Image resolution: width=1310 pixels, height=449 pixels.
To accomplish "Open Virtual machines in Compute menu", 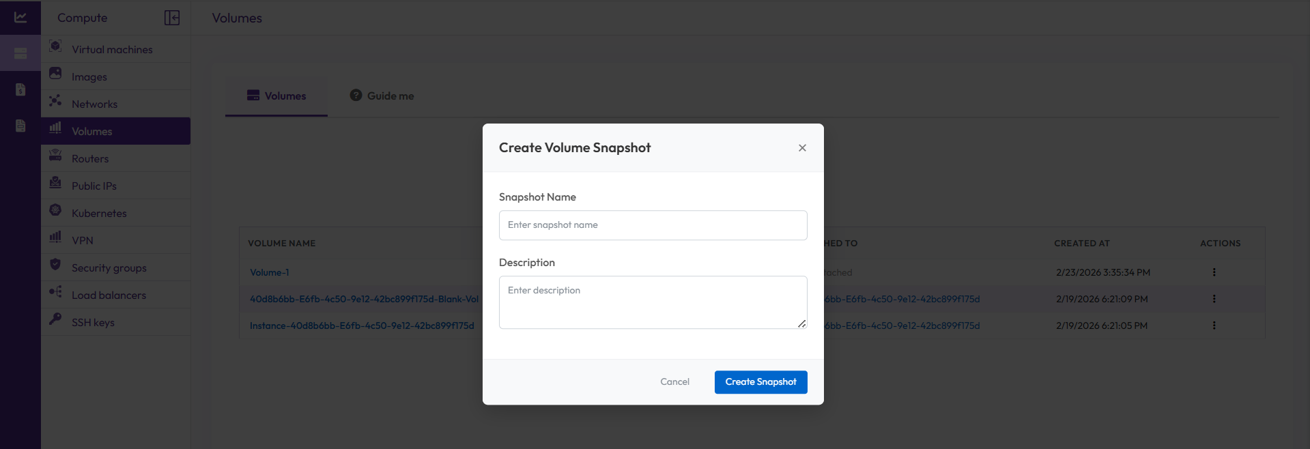I will [x=112, y=50].
